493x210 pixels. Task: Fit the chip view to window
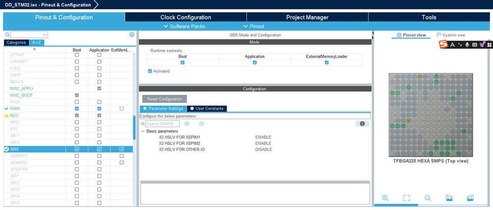tap(407, 198)
